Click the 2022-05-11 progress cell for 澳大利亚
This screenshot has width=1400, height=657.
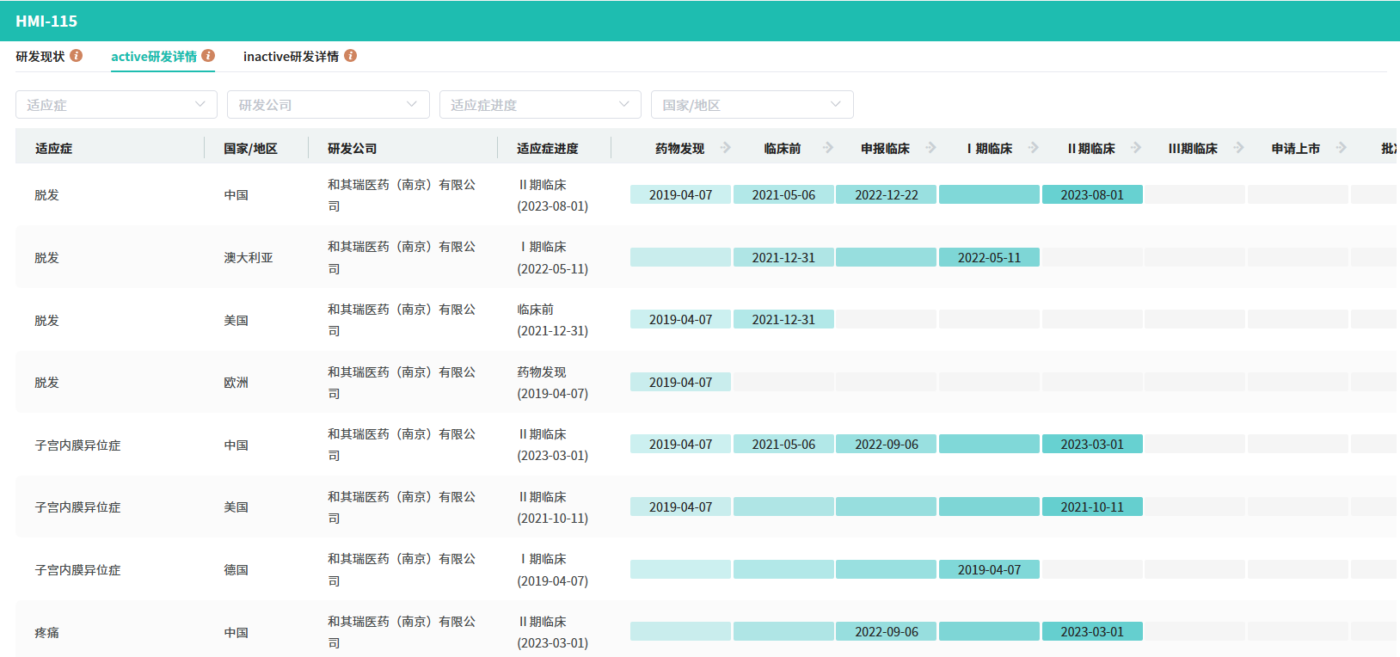pos(989,258)
